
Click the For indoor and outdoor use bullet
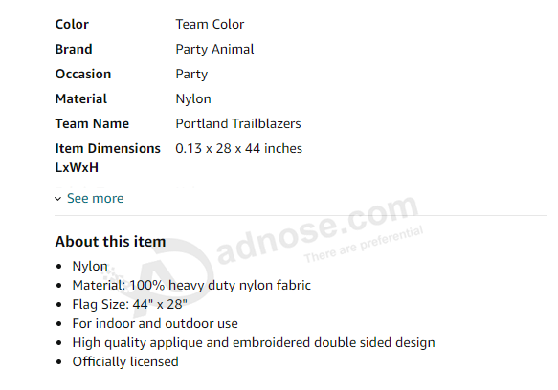tap(155, 323)
